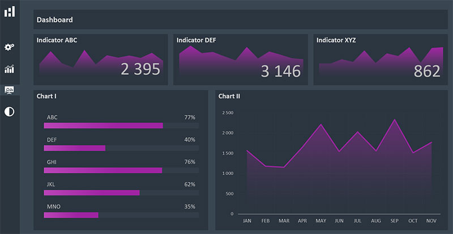This screenshot has width=453, height=234.
Task: Click the SEP label on Chart II axis
Action: pos(395,221)
